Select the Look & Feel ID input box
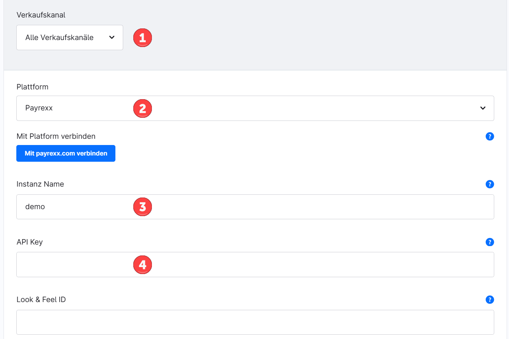Viewport: 509px width, 339px height. tap(255, 322)
